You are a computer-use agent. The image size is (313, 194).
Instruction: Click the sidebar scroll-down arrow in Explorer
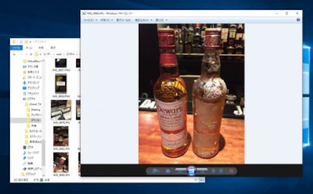tap(43, 176)
